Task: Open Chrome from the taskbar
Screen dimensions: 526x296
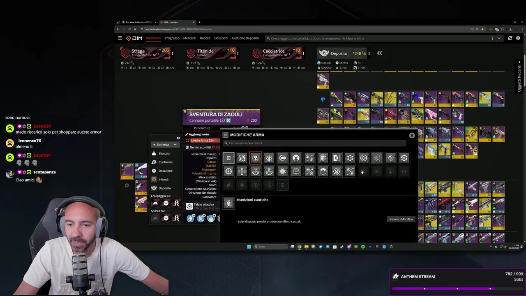Action: pyautogui.click(x=300, y=247)
